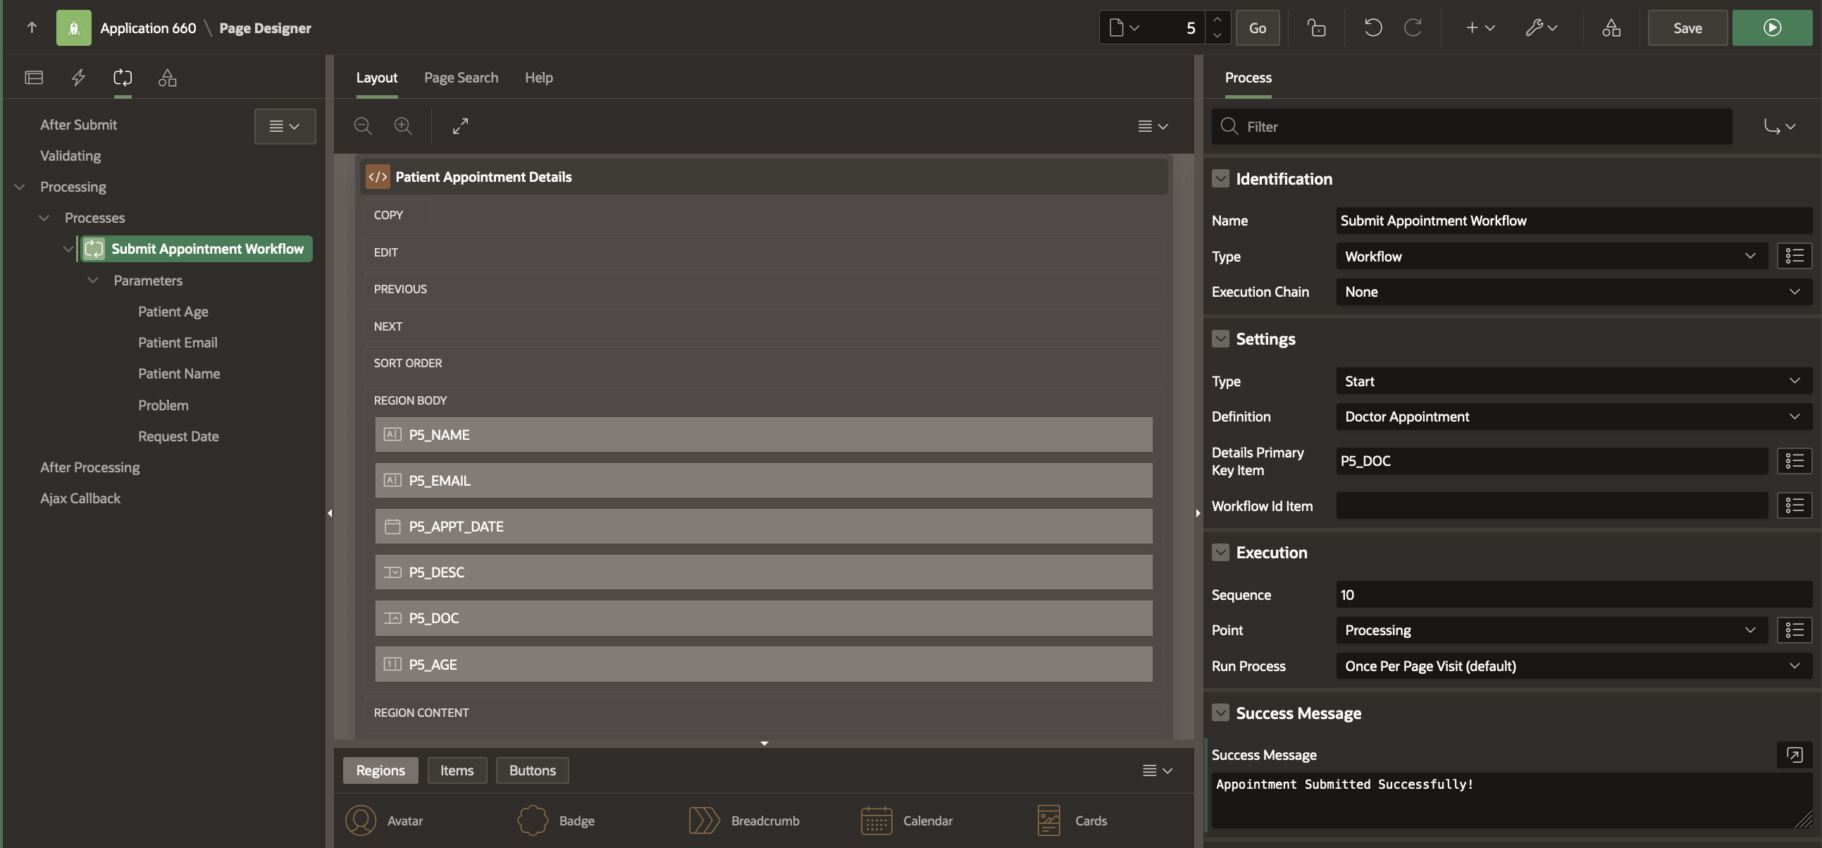Collapse the Settings section toggle

(x=1220, y=339)
